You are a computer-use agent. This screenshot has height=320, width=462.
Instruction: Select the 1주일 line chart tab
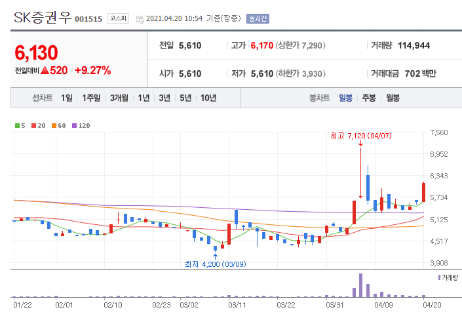coord(91,98)
